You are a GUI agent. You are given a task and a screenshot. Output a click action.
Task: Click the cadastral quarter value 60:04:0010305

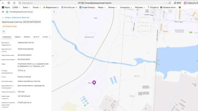tap(24, 59)
